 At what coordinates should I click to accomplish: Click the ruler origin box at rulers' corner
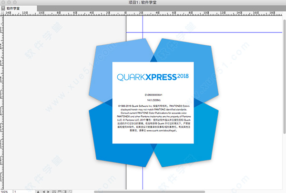[x=2, y=13]
